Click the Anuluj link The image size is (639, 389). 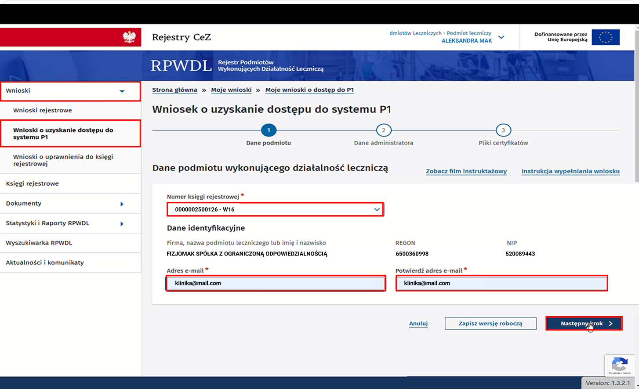coord(418,323)
